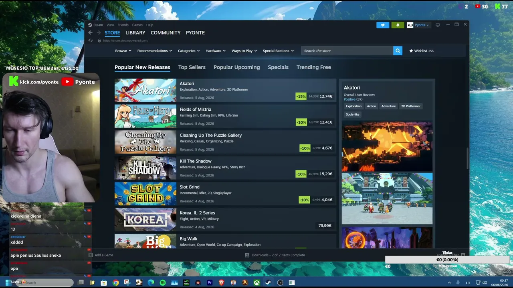Open the Help menu

[x=149, y=25]
